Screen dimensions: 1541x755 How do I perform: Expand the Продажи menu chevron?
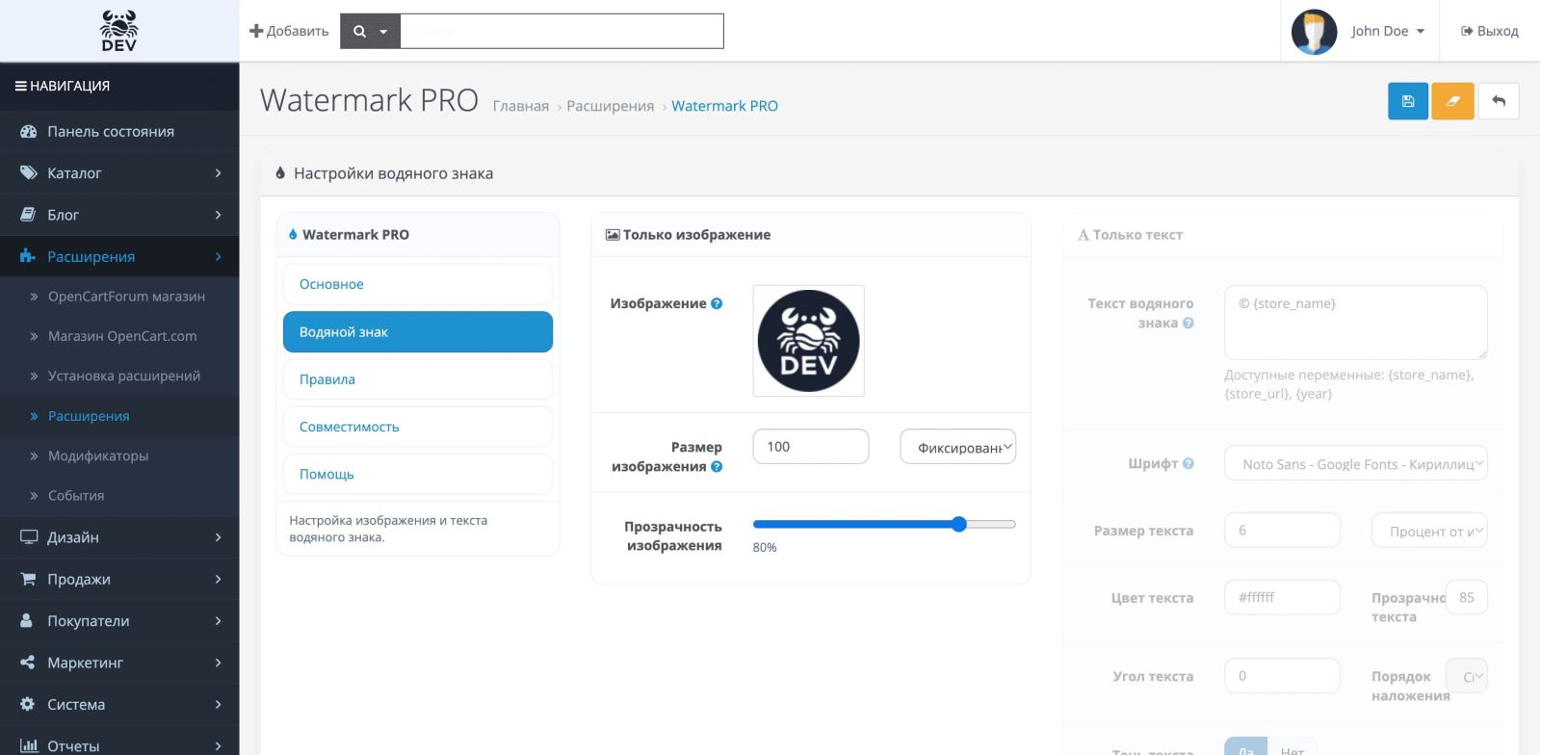click(x=218, y=579)
